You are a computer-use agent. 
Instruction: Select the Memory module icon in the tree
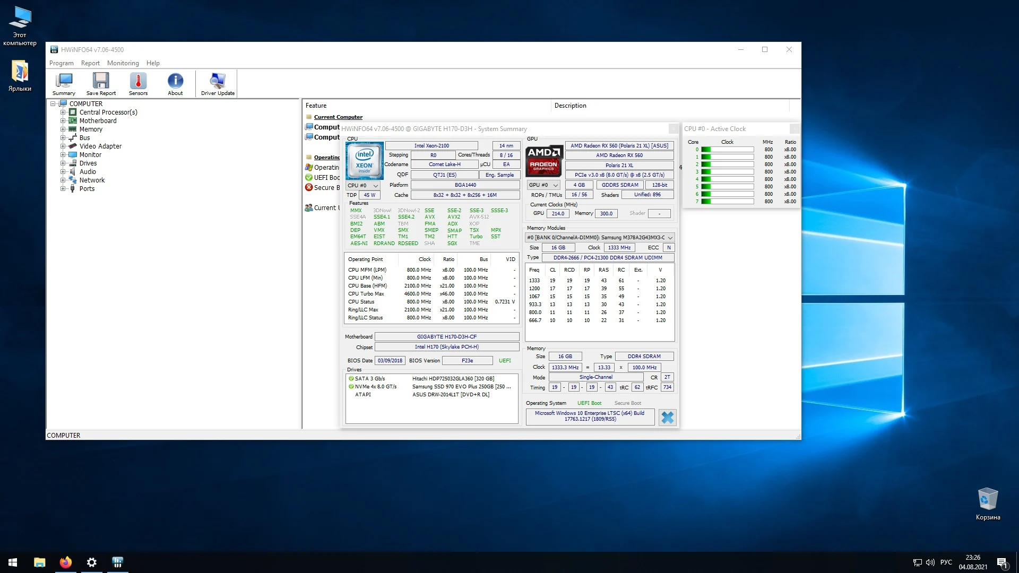pyautogui.click(x=73, y=129)
